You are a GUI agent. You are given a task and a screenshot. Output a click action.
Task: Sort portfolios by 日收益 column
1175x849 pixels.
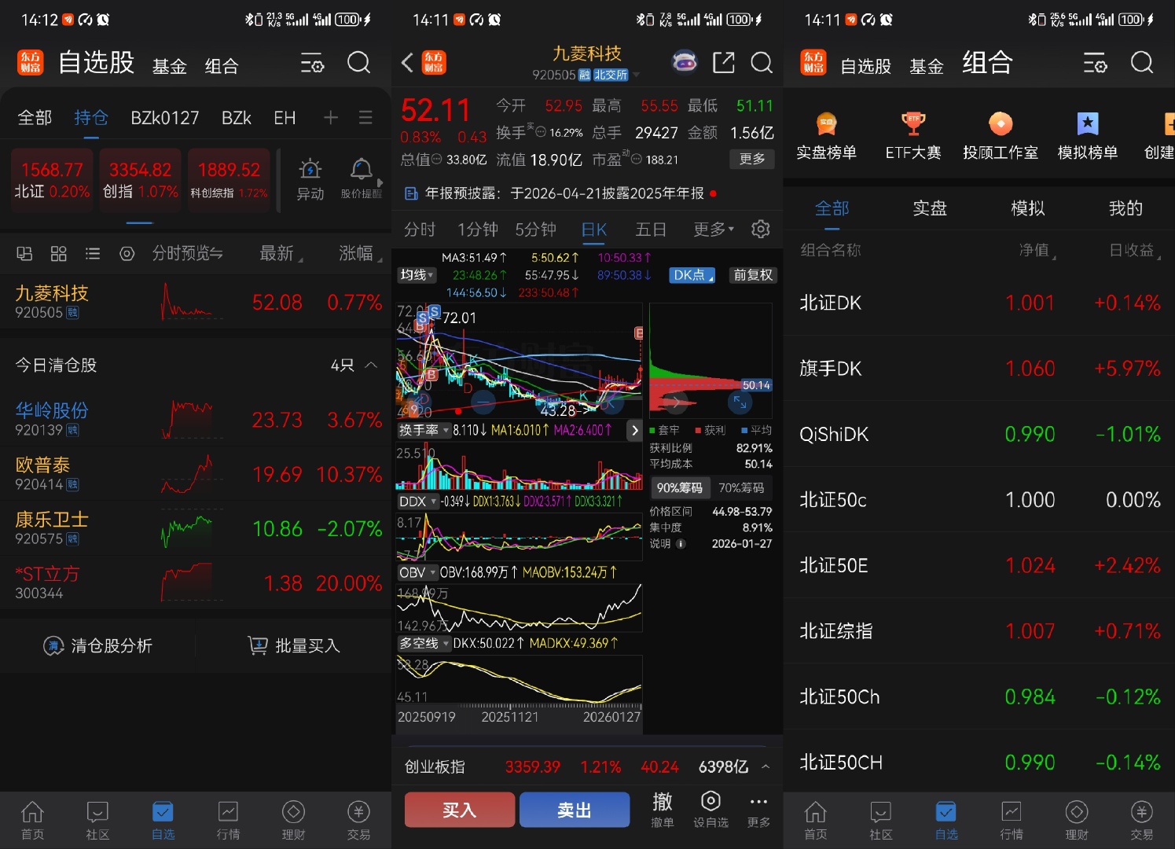[1135, 250]
